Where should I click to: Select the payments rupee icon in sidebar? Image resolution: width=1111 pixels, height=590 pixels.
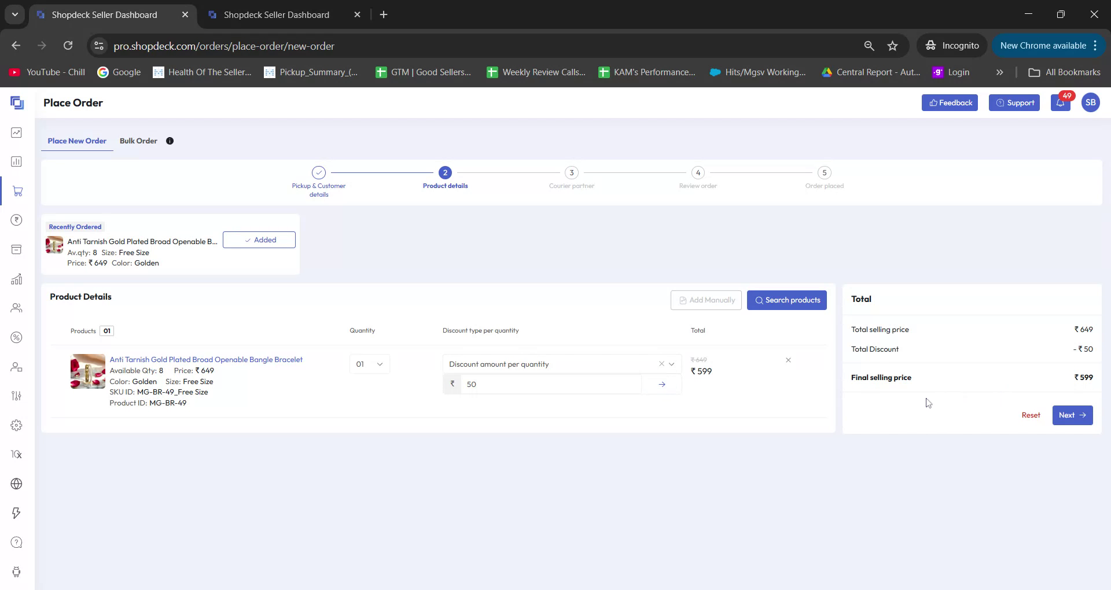pyautogui.click(x=17, y=220)
